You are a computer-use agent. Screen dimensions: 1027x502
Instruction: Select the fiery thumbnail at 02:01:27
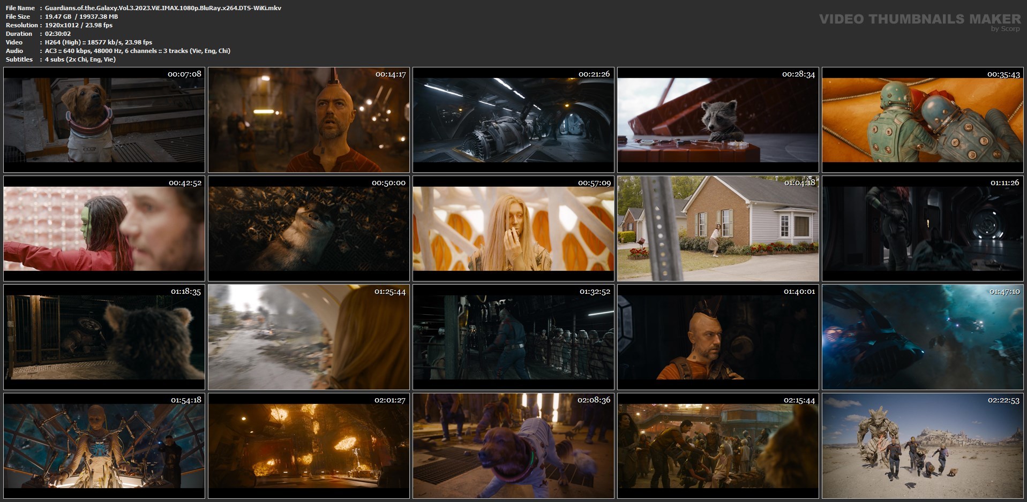pyautogui.click(x=309, y=446)
